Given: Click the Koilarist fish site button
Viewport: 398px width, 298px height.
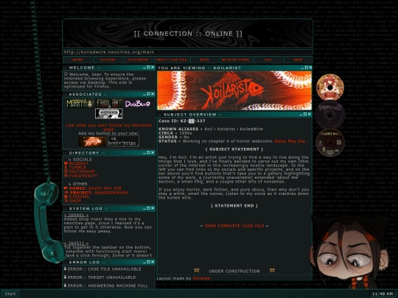Looking at the screenshot, I should point(92,141).
